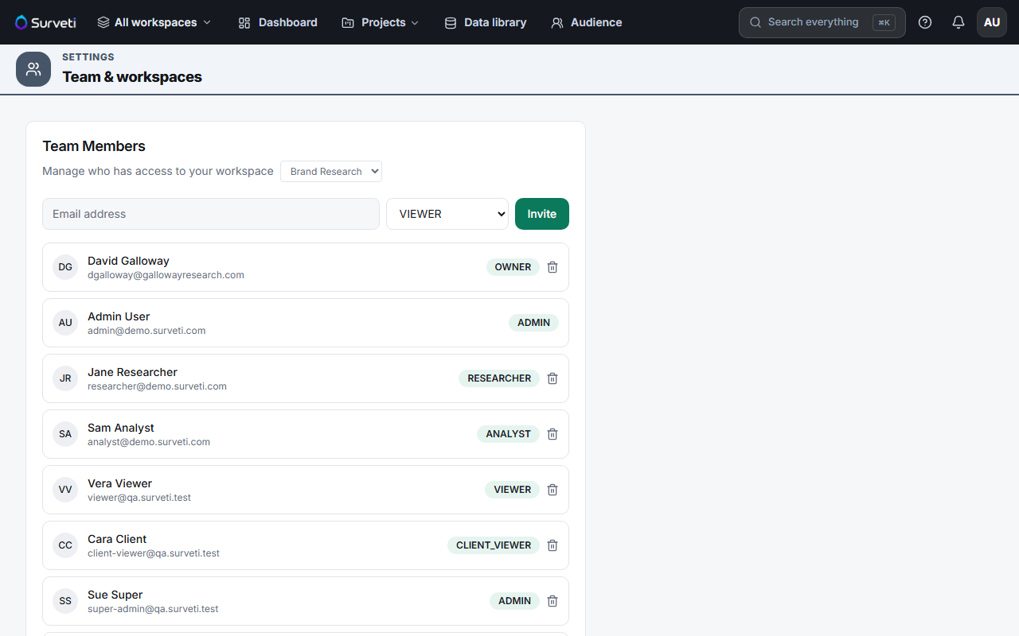Delete David Galloway with trash icon
Image resolution: width=1019 pixels, height=636 pixels.
point(552,267)
